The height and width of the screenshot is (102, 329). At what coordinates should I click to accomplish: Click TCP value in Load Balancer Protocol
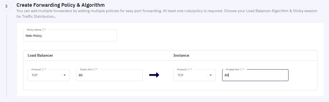tap(34, 75)
